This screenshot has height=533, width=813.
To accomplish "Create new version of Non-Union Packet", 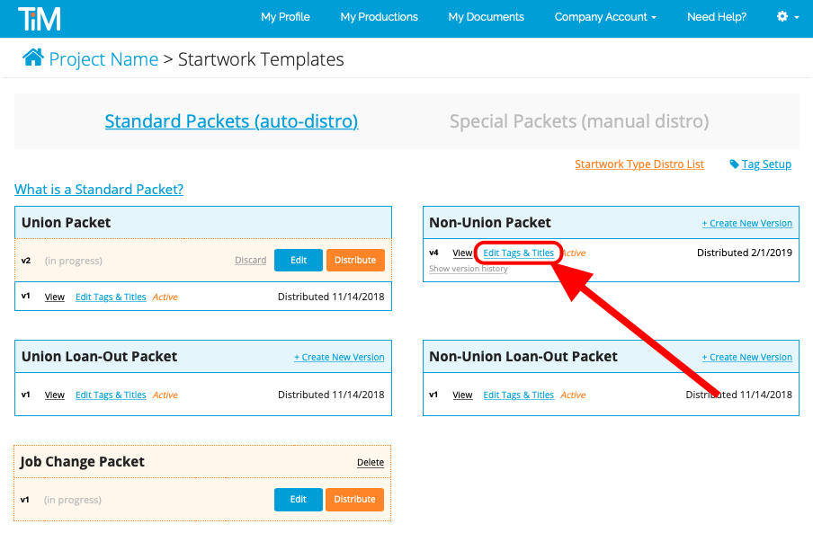I will pos(746,223).
